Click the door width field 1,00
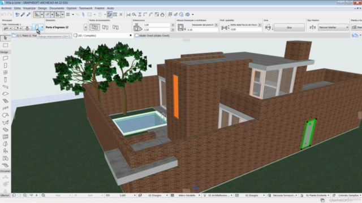The width and height of the screenshot is (362, 203). pos(157,25)
